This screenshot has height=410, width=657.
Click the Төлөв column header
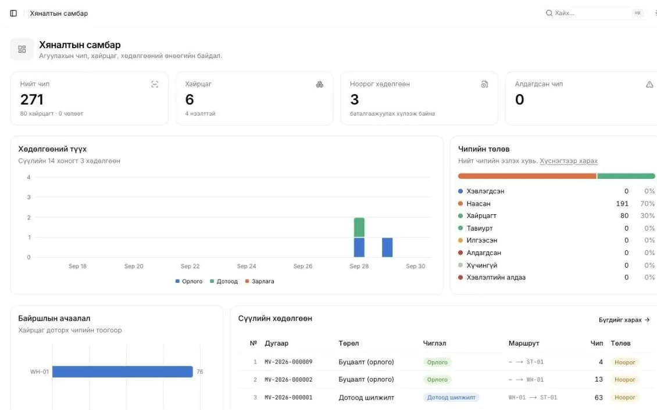pos(620,343)
